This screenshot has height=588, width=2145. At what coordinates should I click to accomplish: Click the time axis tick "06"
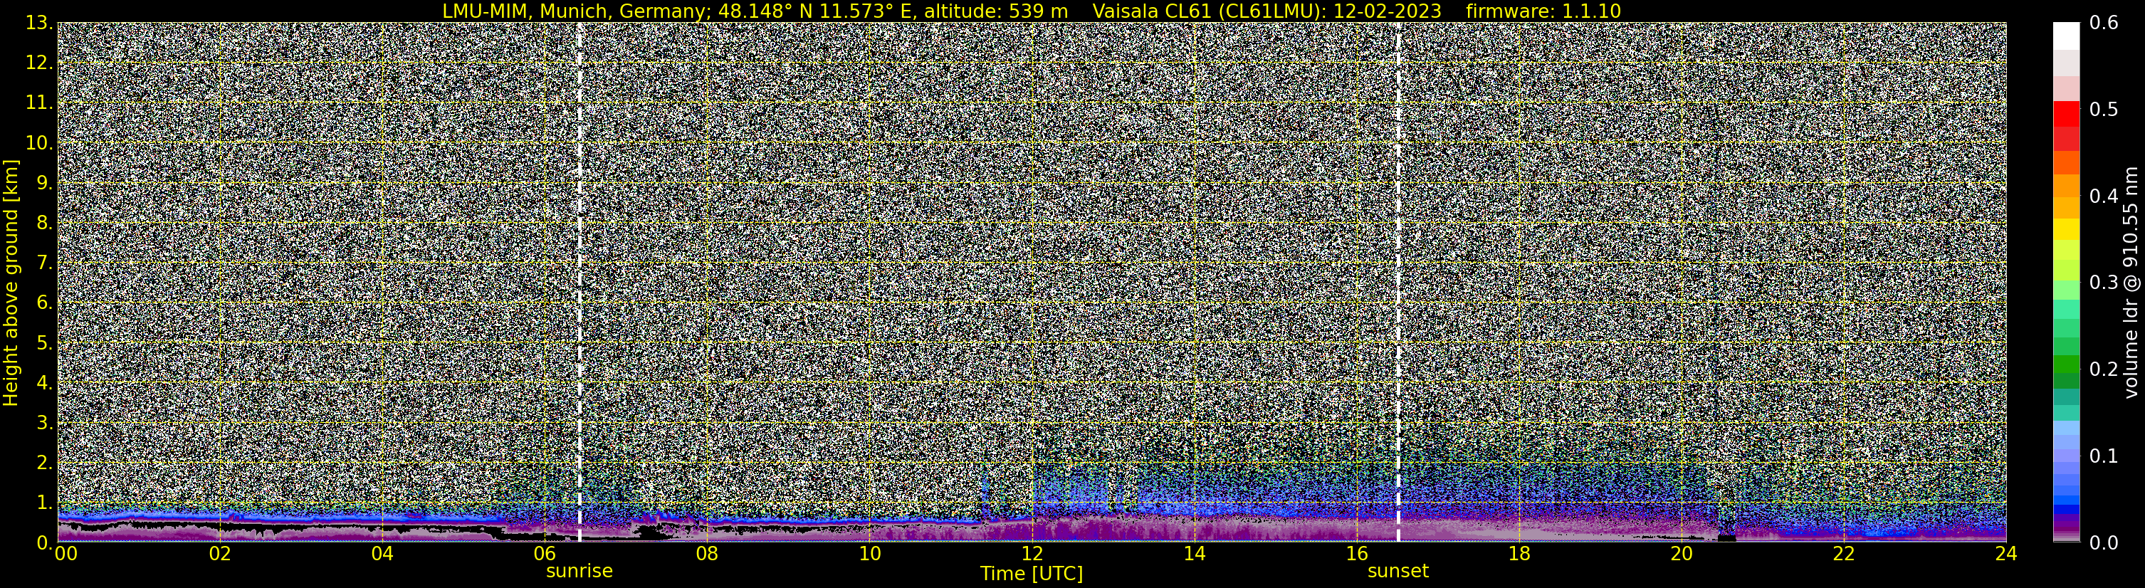(x=545, y=554)
